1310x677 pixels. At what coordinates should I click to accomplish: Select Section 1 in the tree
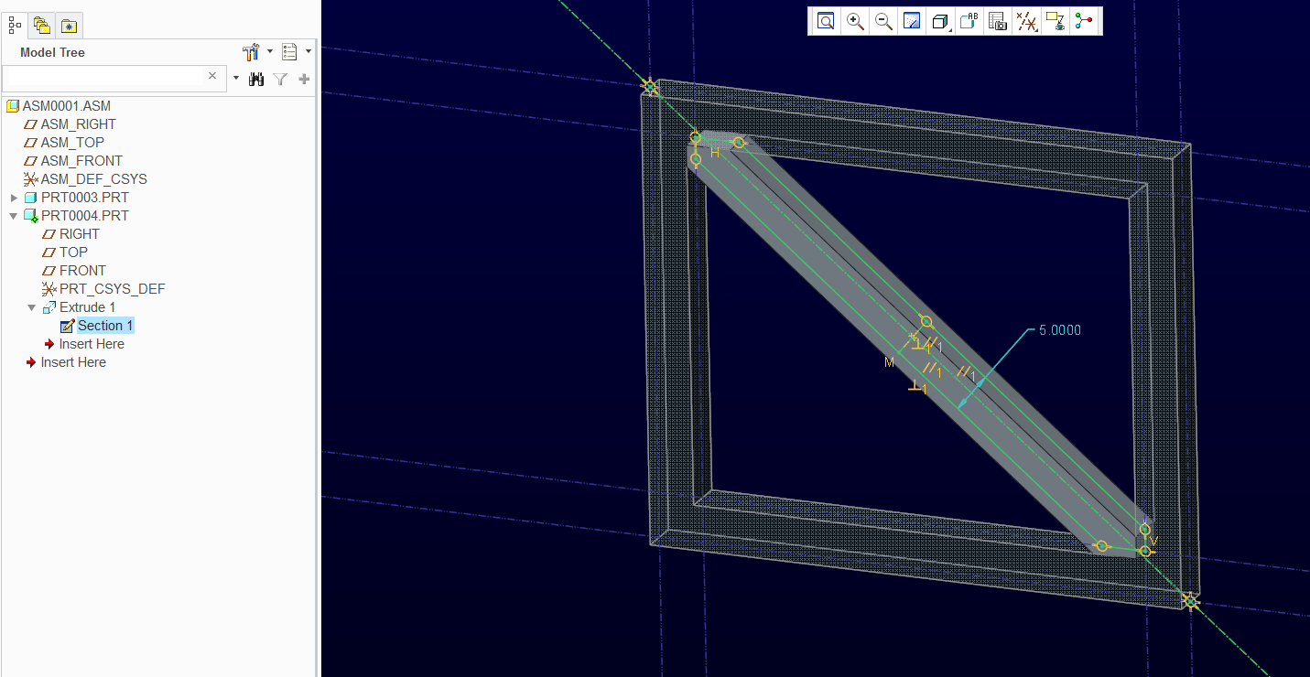tap(105, 326)
